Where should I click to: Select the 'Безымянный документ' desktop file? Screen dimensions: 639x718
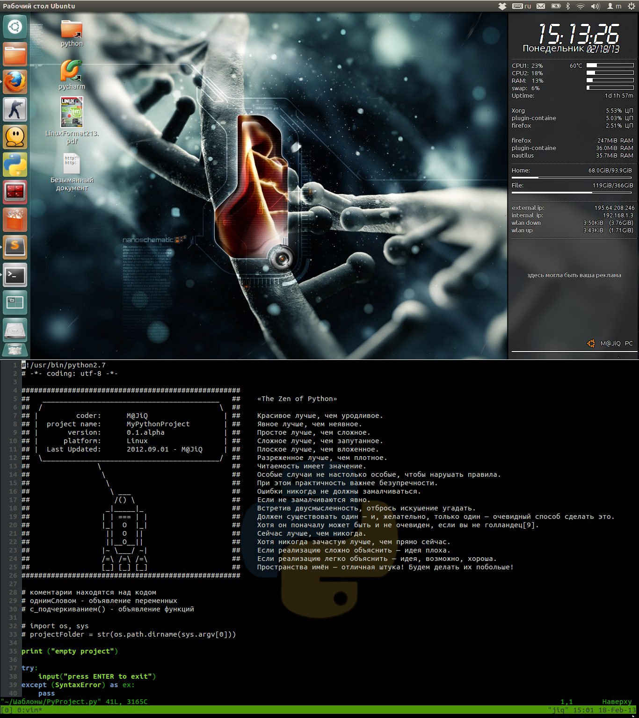[x=72, y=172]
